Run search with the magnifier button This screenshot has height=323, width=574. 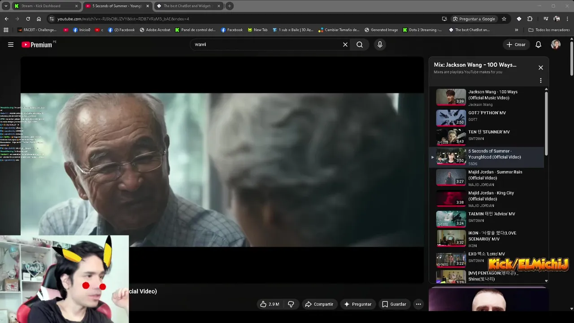point(360,44)
